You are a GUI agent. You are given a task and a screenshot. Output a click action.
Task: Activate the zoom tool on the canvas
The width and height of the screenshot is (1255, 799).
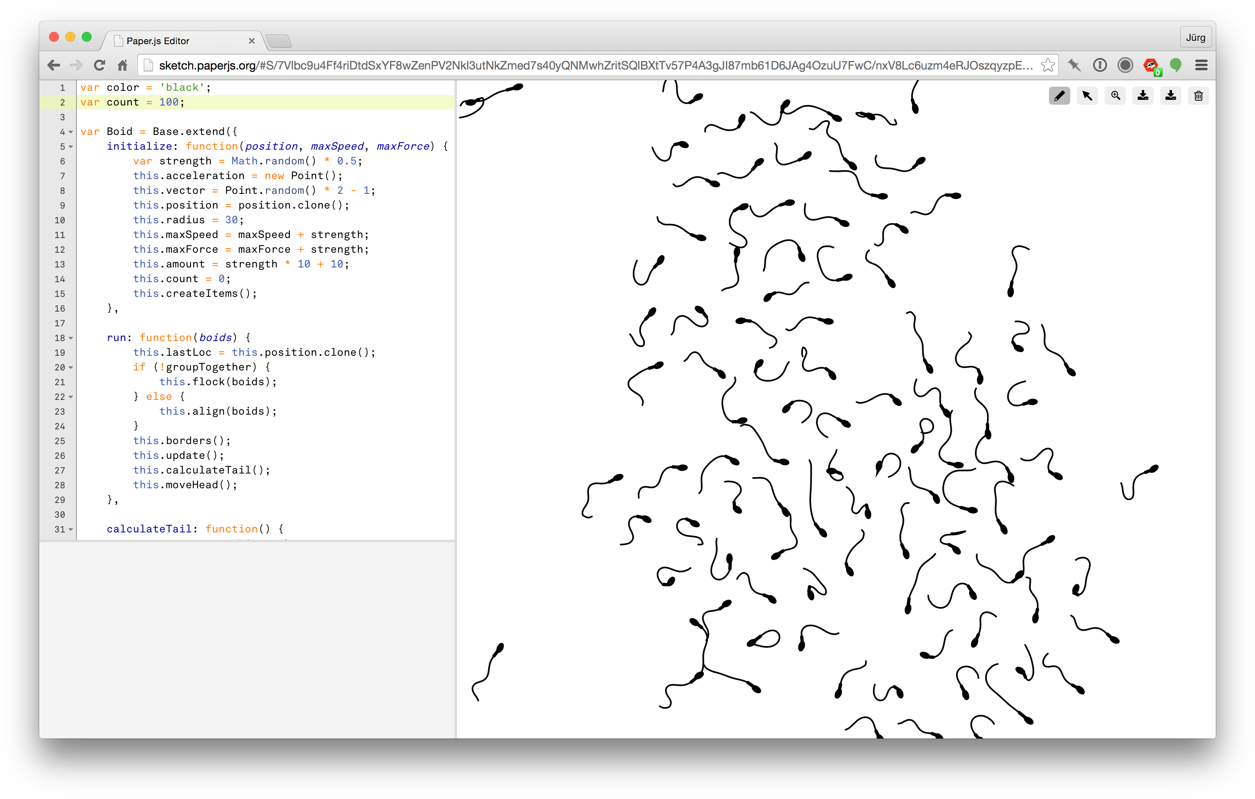(1115, 95)
